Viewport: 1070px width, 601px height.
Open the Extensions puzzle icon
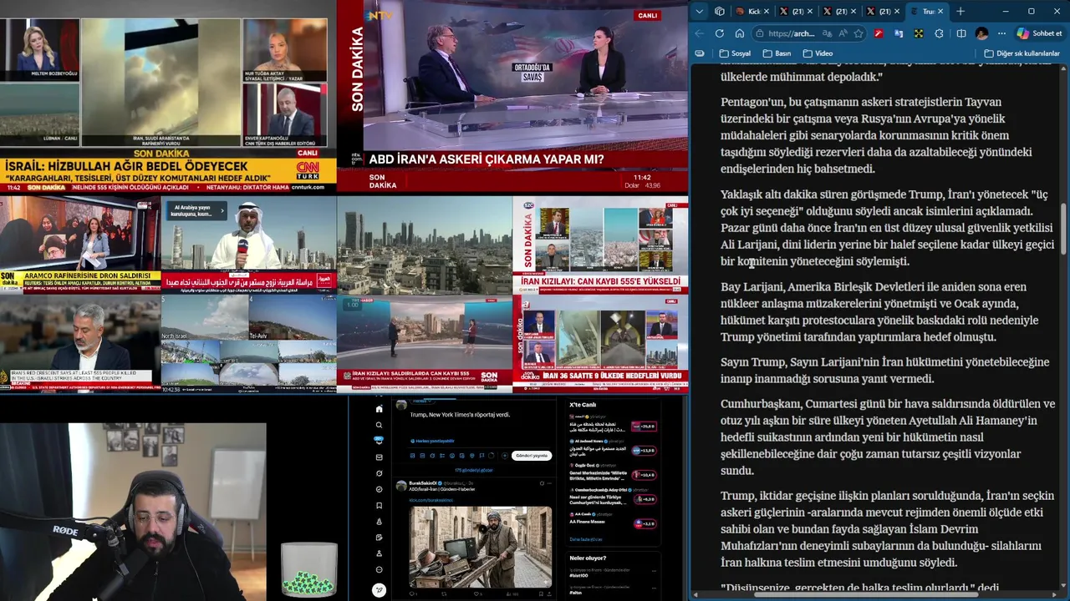tap(939, 33)
